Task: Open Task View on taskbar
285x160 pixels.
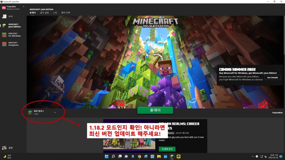Action: (120, 156)
